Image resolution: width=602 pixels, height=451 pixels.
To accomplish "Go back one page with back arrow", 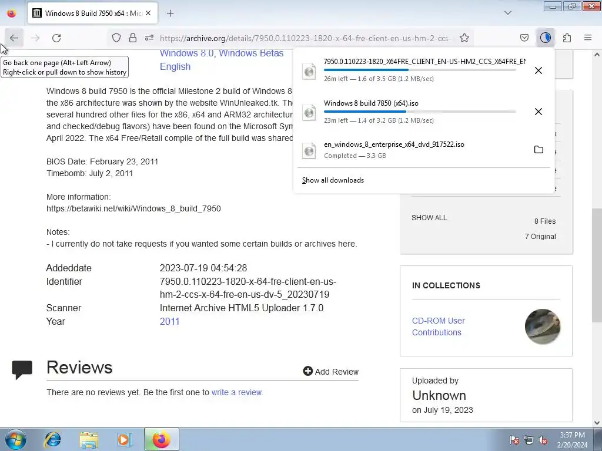I will [x=14, y=38].
